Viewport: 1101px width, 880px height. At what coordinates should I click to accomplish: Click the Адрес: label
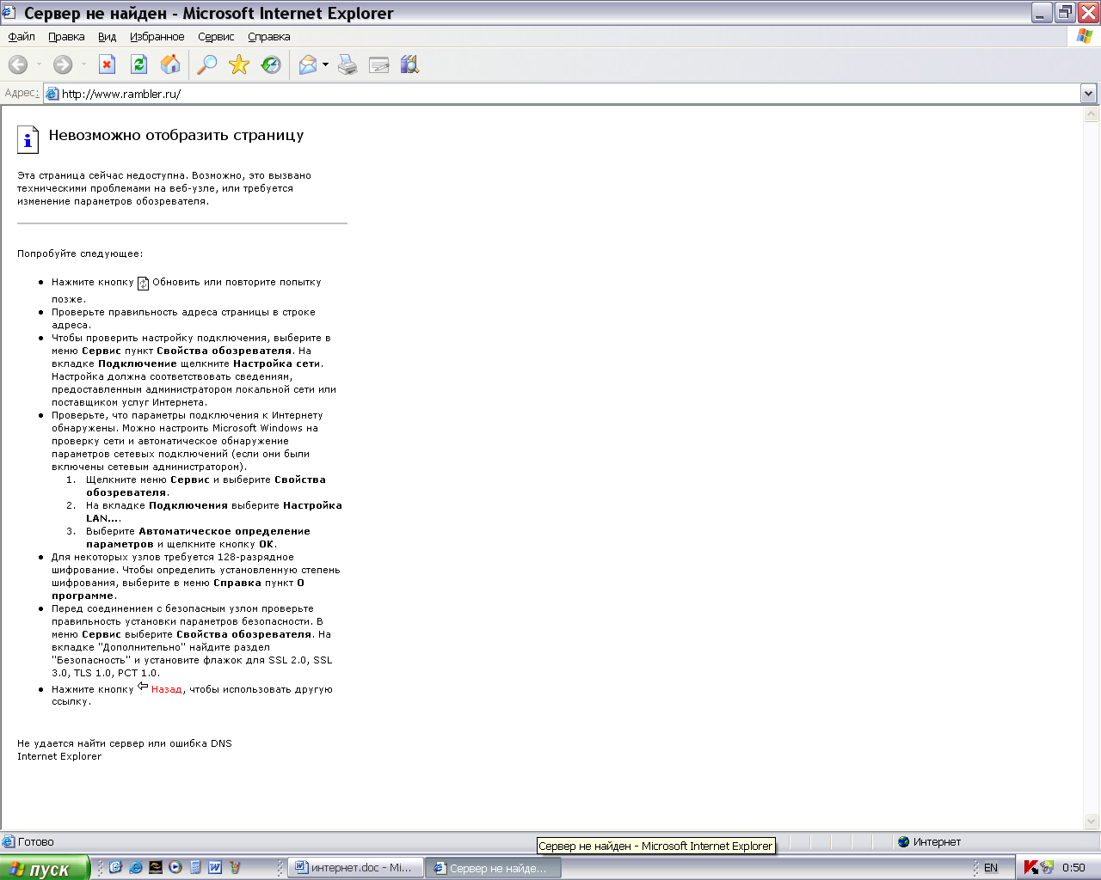22,93
